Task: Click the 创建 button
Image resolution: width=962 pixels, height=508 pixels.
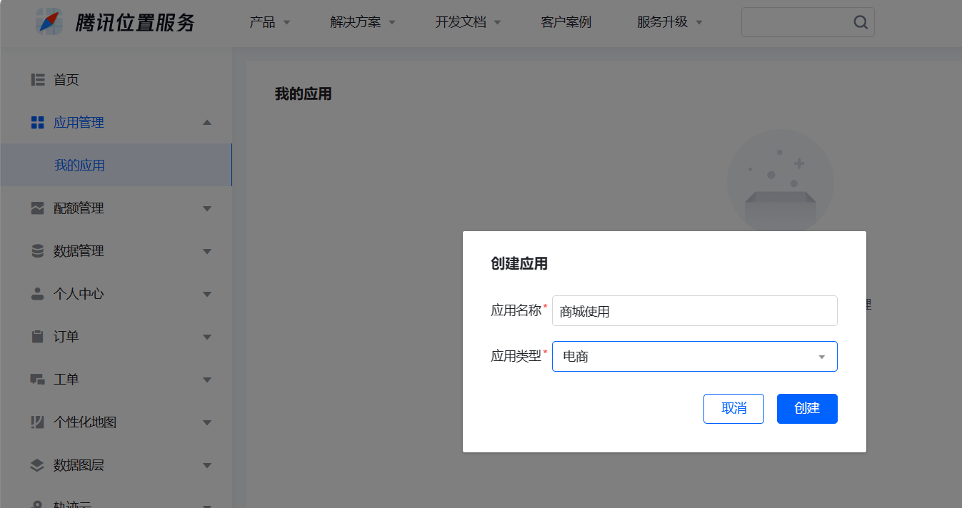Action: point(807,409)
